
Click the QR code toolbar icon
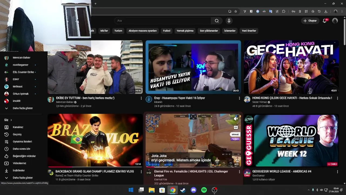(x=306, y=11)
